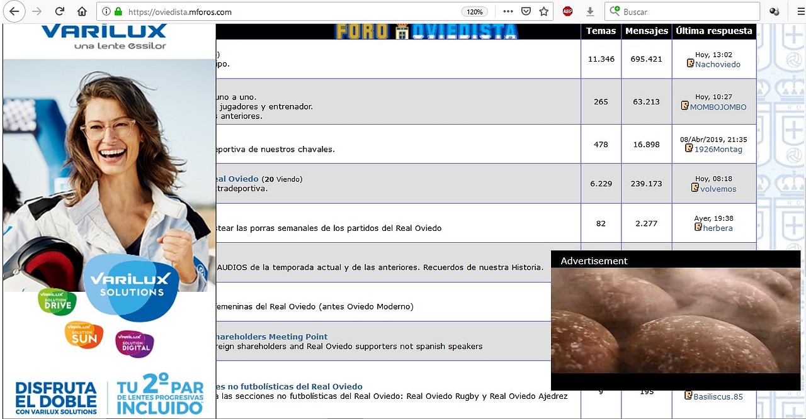Save the page to Pocket
The image size is (806, 419).
tap(526, 11)
